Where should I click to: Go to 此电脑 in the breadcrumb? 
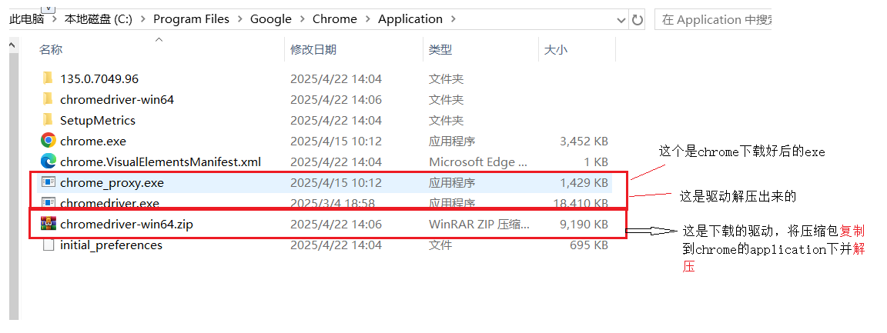point(27,19)
